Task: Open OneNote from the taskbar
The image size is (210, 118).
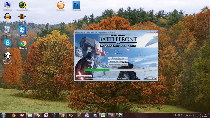Action: 46,115
